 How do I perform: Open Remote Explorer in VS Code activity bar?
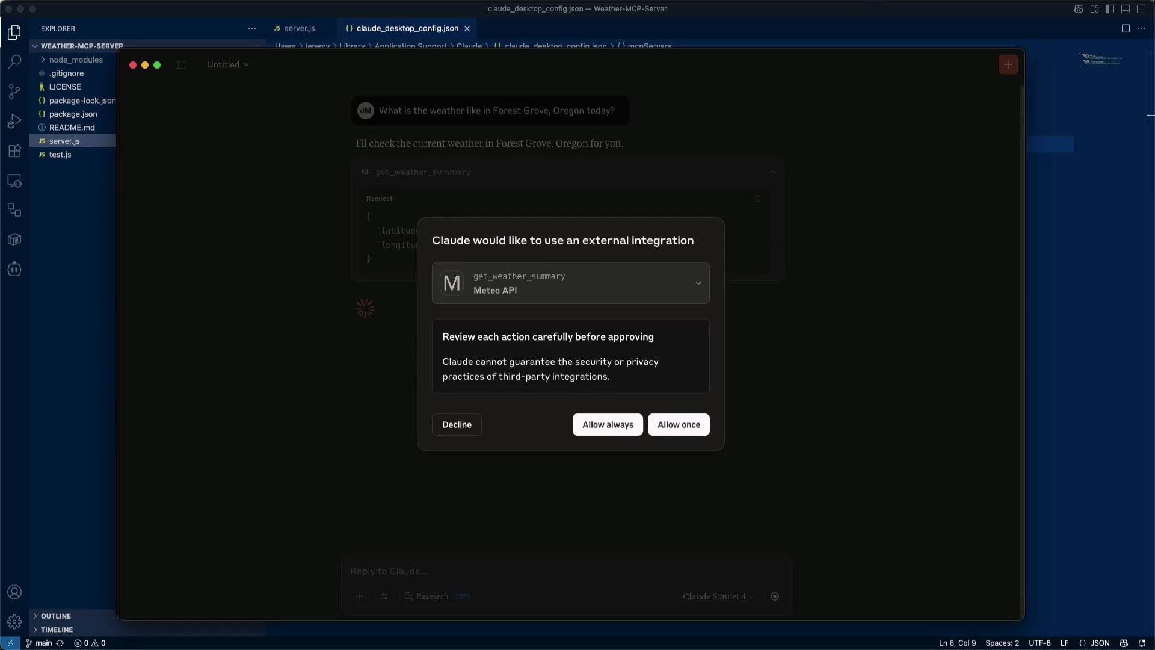click(14, 181)
